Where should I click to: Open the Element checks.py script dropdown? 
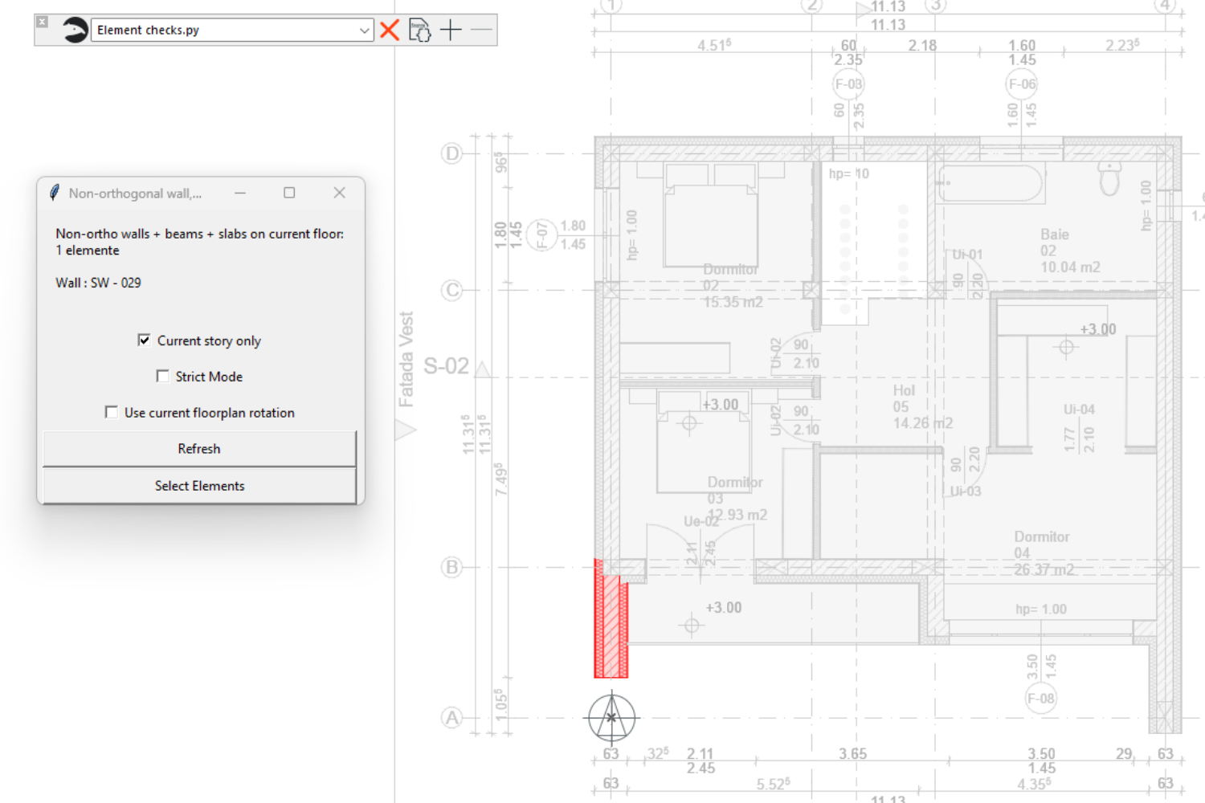pos(232,31)
